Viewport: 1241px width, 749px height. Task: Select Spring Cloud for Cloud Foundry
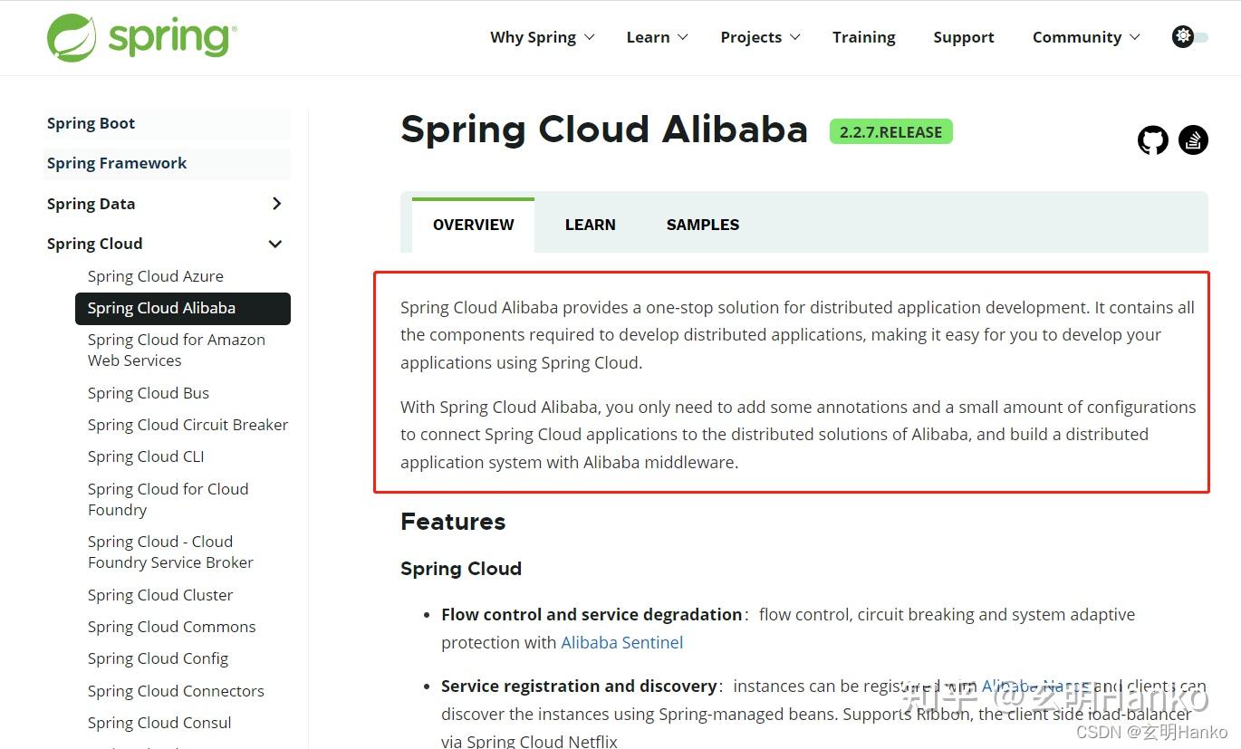click(x=168, y=499)
